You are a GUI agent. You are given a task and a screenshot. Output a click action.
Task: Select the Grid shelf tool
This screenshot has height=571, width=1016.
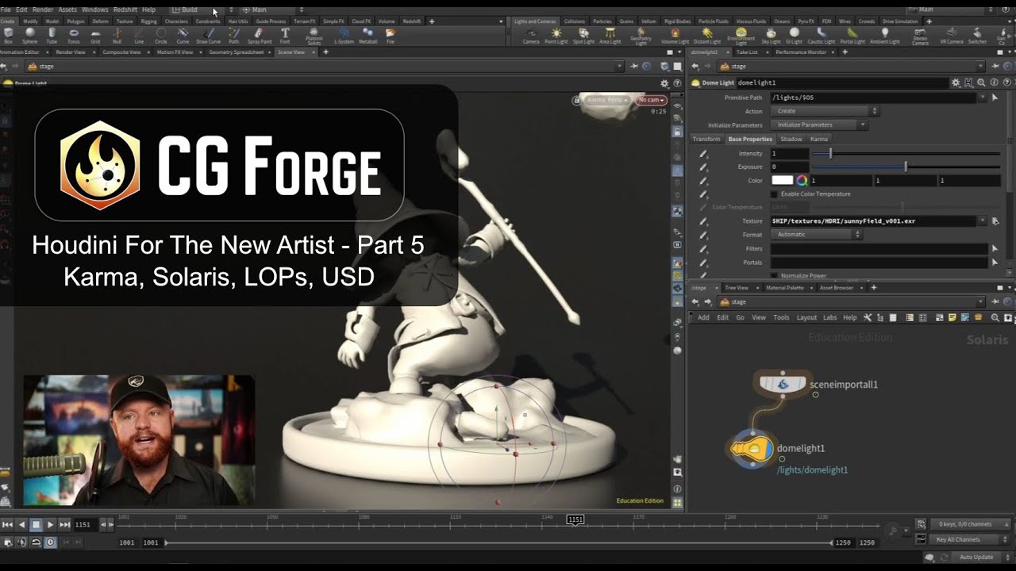click(95, 35)
